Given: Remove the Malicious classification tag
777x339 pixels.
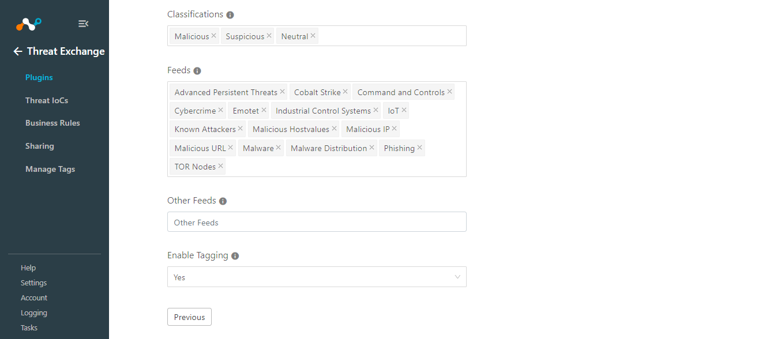Looking at the screenshot, I should (x=213, y=36).
